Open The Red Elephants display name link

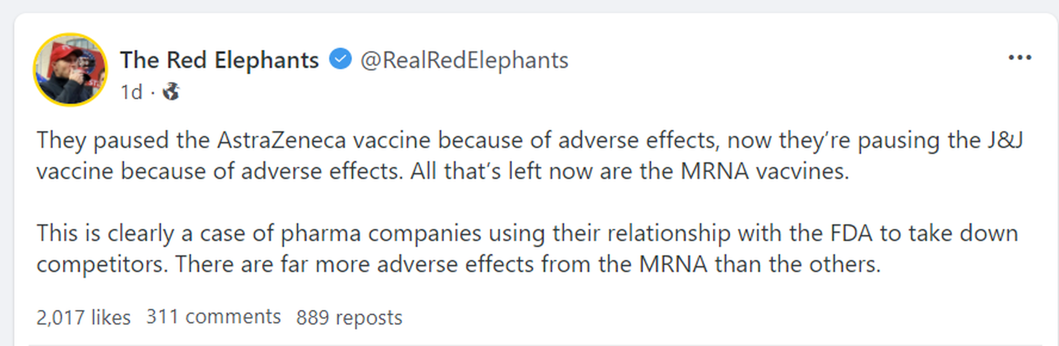pyautogui.click(x=219, y=60)
